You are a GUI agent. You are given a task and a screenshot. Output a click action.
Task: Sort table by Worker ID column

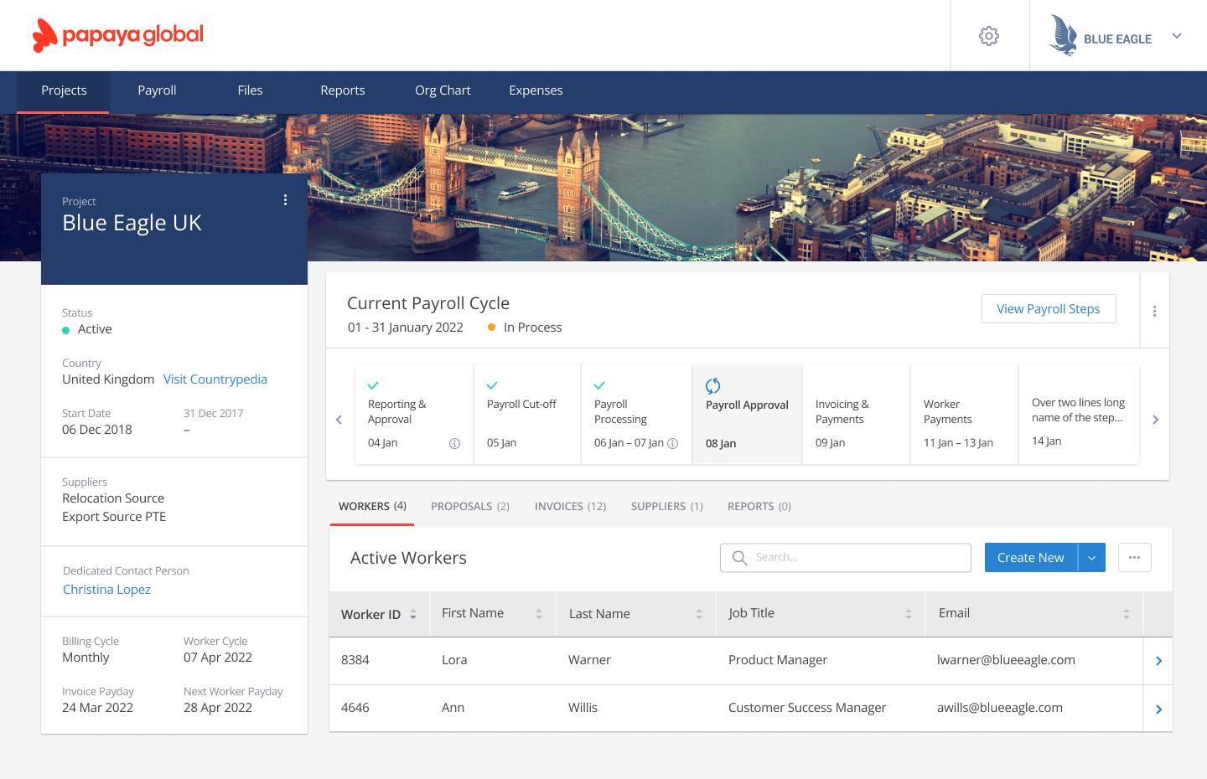click(413, 615)
